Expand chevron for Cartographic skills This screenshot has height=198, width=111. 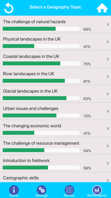pos(108,181)
